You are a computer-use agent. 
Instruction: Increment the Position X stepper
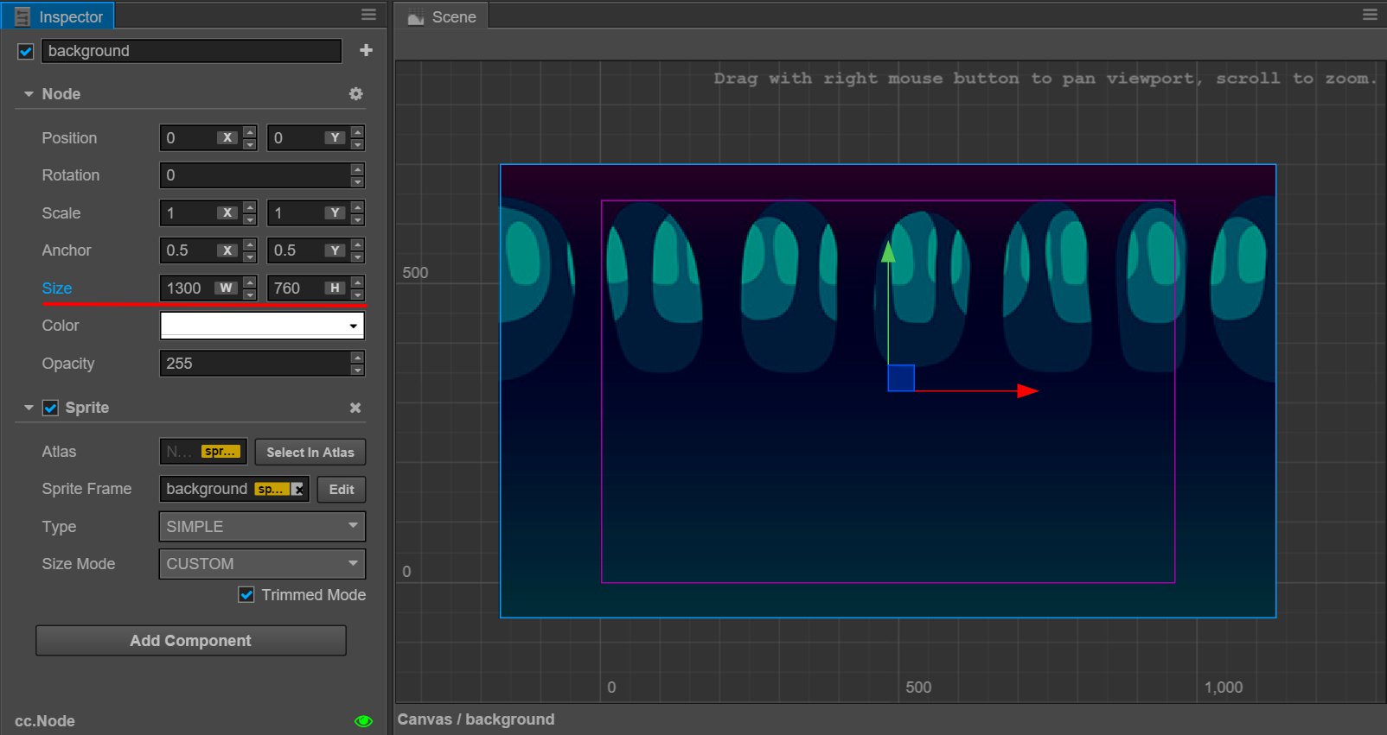pyautogui.click(x=250, y=132)
